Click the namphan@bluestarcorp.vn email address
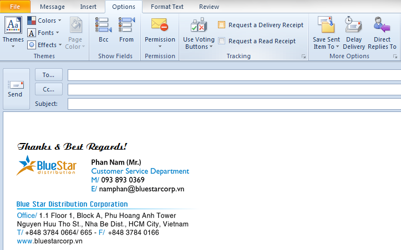Viewport: 401px width, 250px height. pos(141,189)
